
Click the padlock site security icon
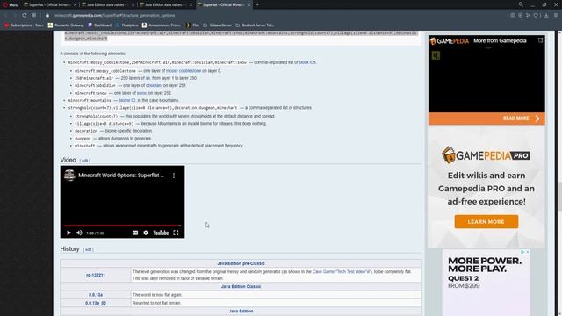[47, 16]
